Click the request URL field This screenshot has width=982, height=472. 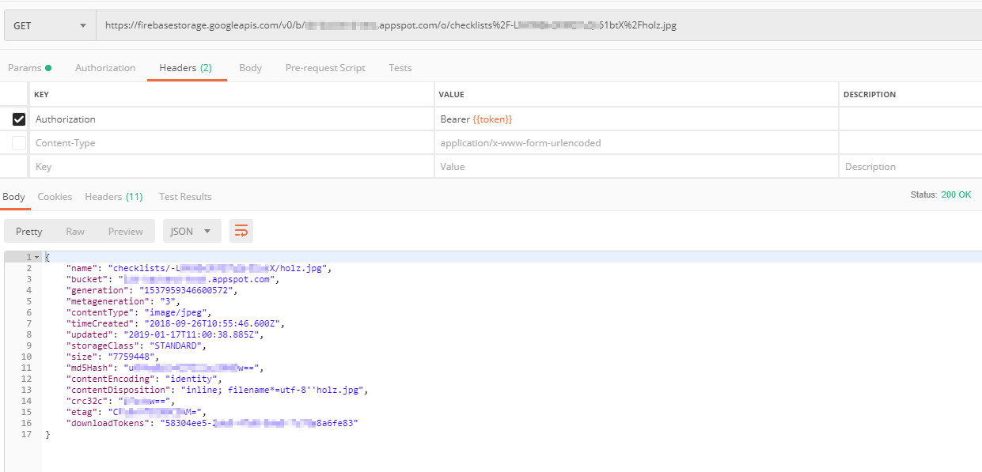[x=538, y=25]
